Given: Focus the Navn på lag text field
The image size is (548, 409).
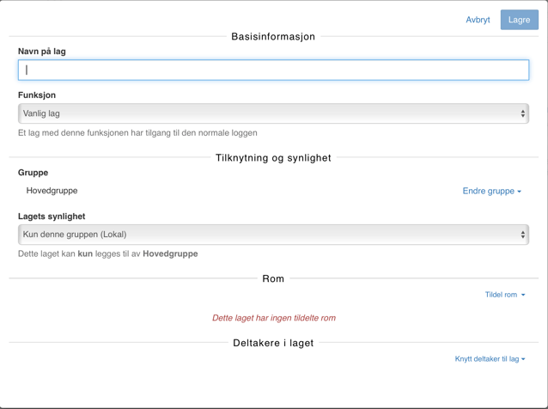Looking at the screenshot, I should (273, 70).
